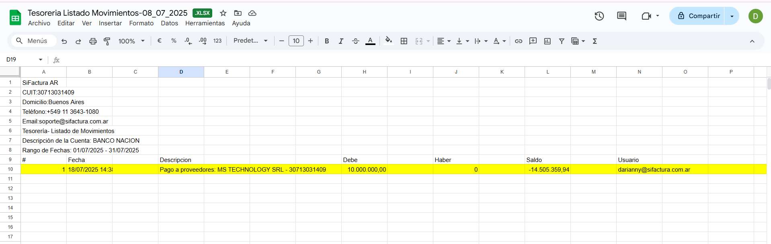Toggle bold formatting
This screenshot has width=771, height=244.
[327, 41]
